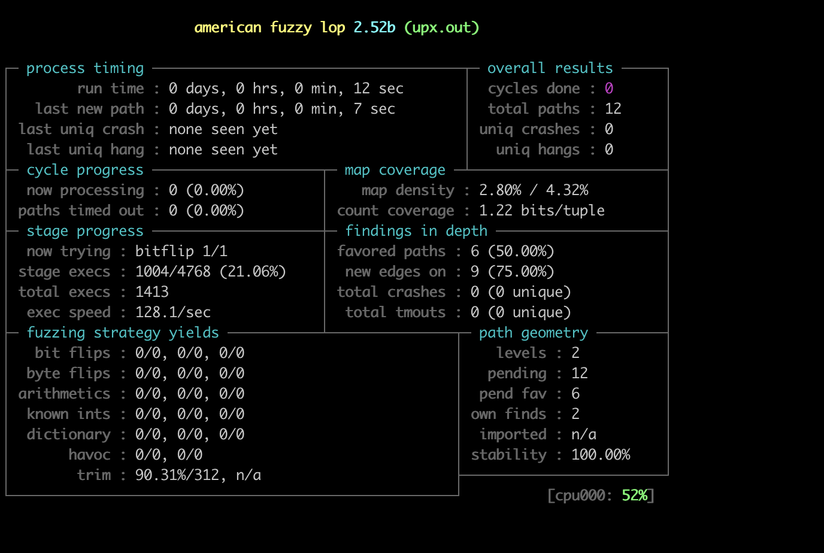This screenshot has width=824, height=553.
Task: Select the value "0 days, 0 hrs, 0 min, 7 sec"
Action: 282,109
